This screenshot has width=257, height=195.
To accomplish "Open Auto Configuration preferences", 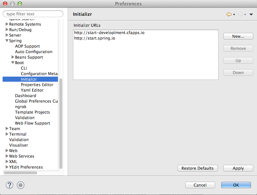I will tap(34, 52).
